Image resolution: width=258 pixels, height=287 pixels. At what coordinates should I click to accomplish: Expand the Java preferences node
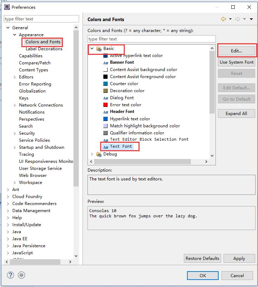pos(8,232)
